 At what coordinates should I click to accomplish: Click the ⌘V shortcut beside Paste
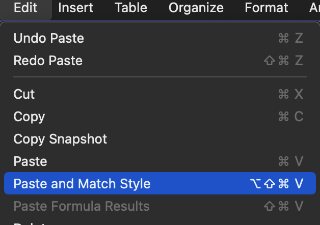pos(290,161)
